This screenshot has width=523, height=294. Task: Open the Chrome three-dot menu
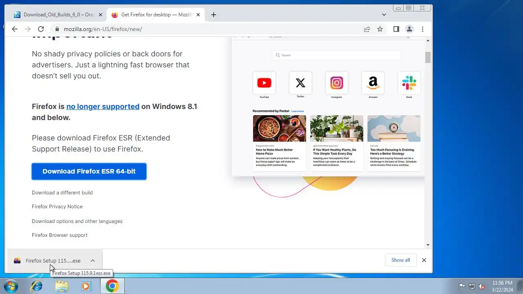(x=422, y=29)
